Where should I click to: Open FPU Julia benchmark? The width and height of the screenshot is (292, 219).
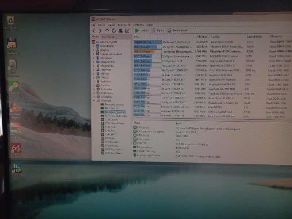point(108,138)
